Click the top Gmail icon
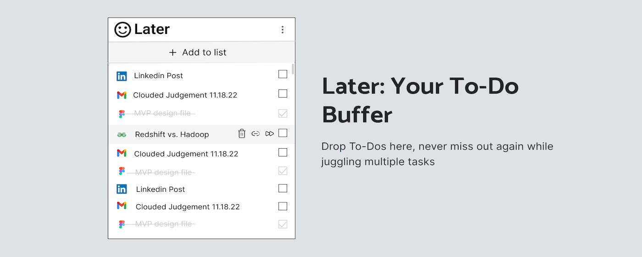 122,95
